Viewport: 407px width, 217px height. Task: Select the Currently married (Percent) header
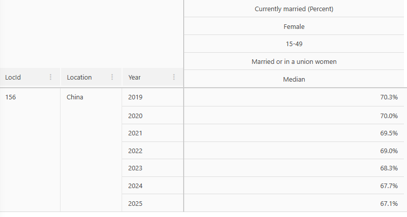[x=294, y=9]
